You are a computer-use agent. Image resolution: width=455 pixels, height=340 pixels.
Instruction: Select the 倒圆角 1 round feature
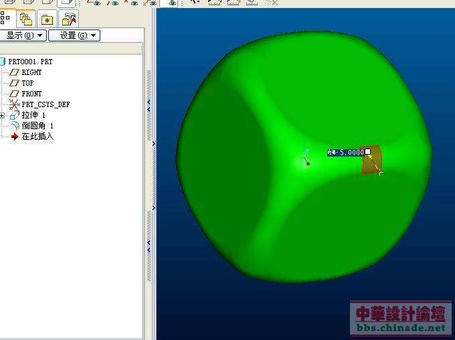[37, 126]
